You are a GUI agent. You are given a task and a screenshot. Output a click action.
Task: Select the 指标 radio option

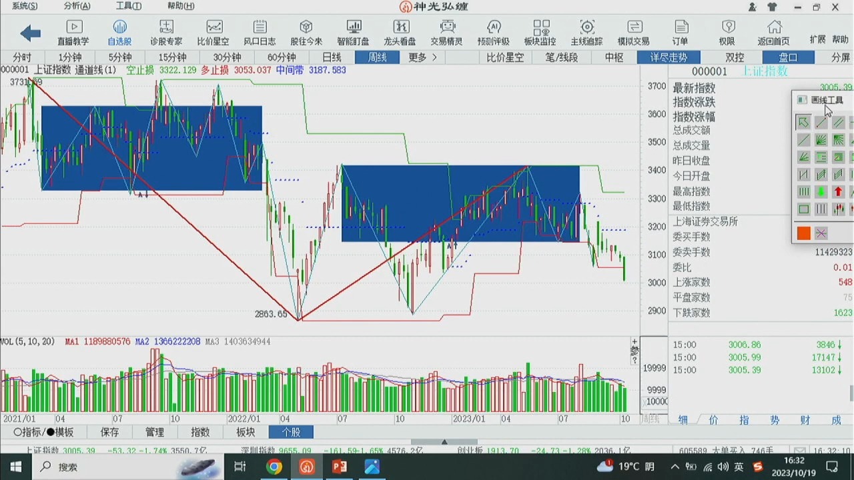point(27,432)
